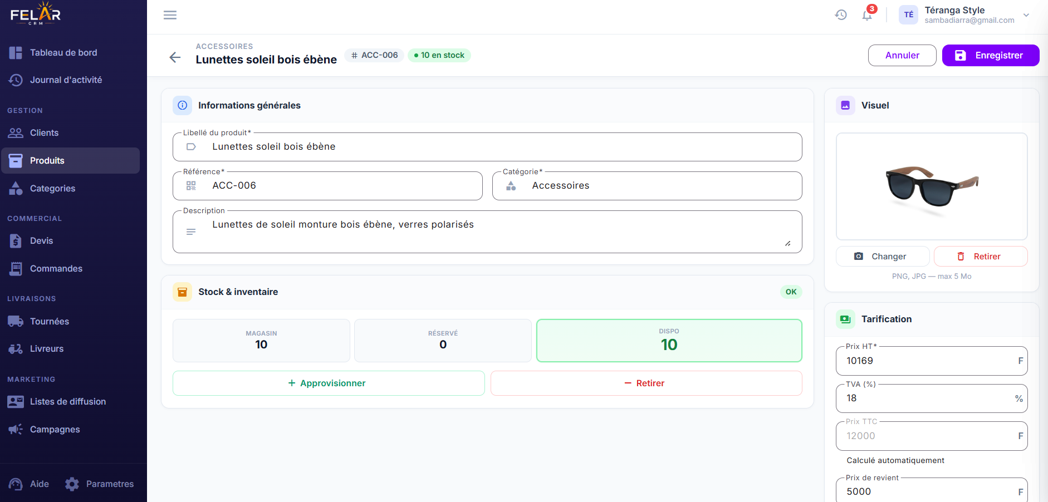Grab the Description resize handle

788,243
